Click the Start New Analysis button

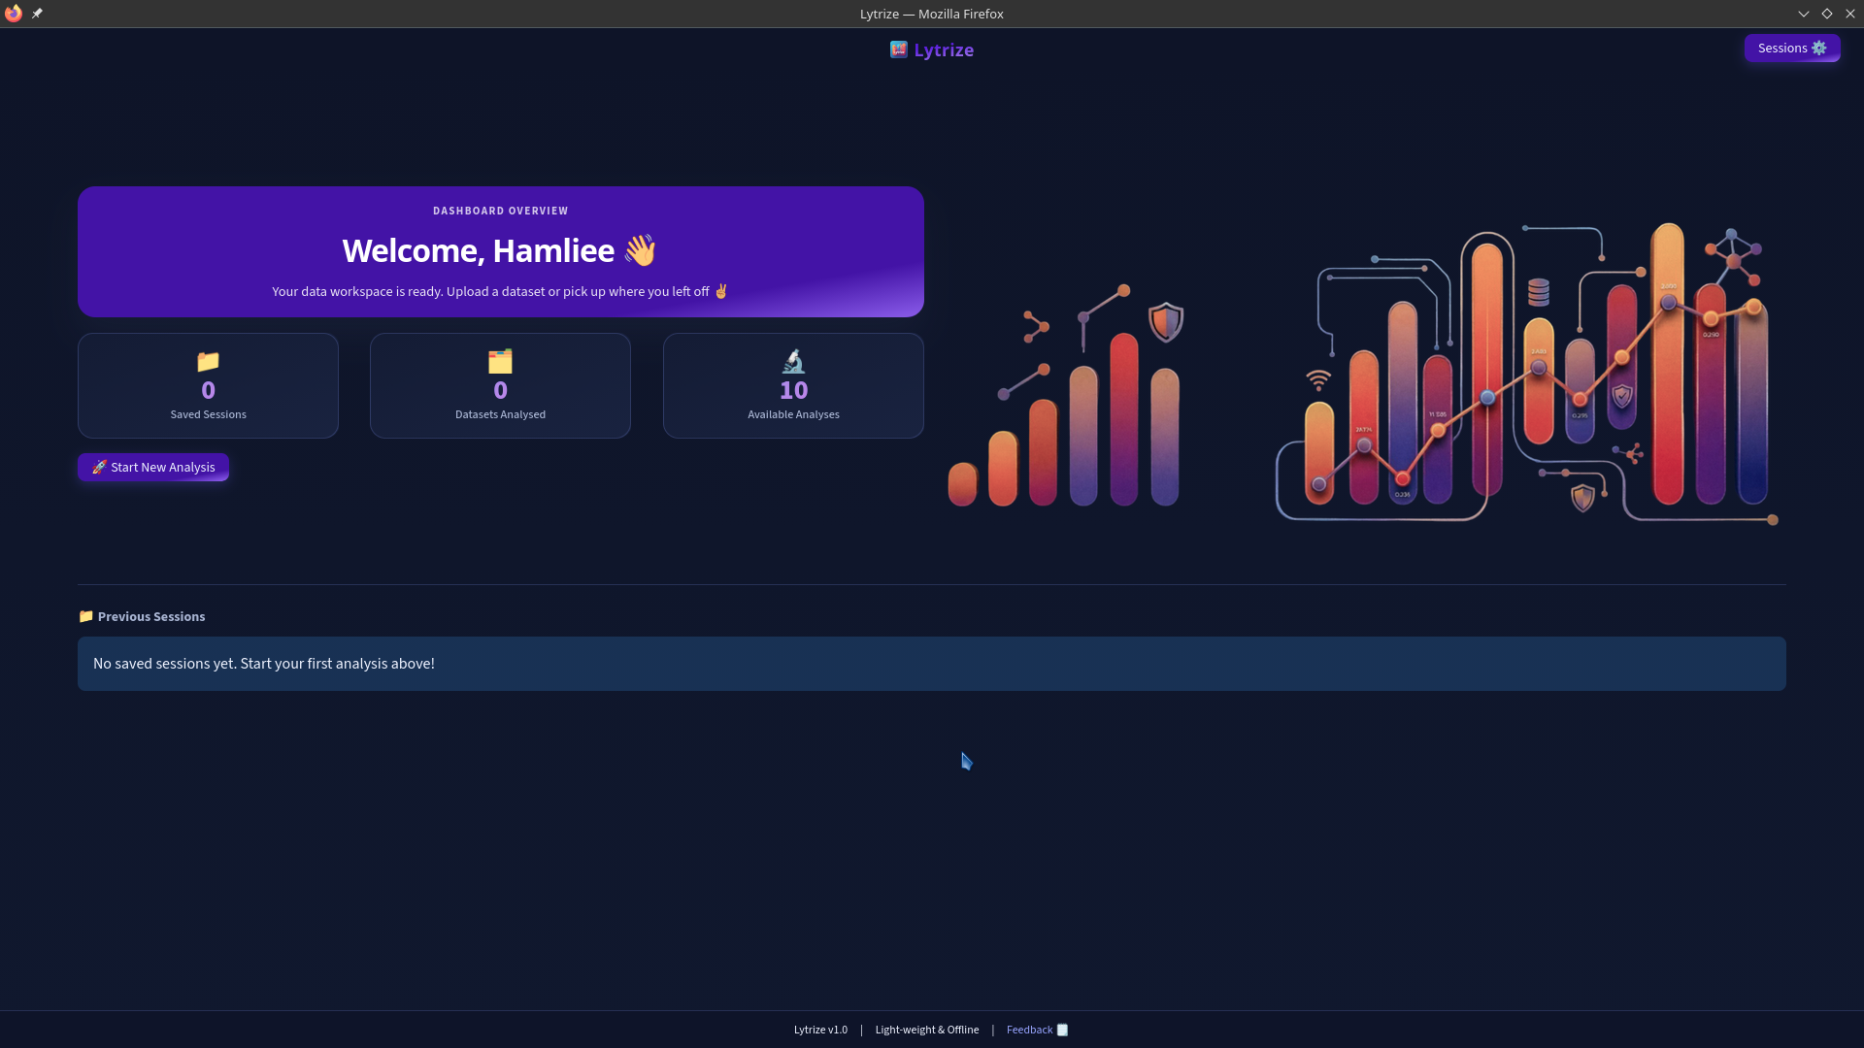click(153, 468)
